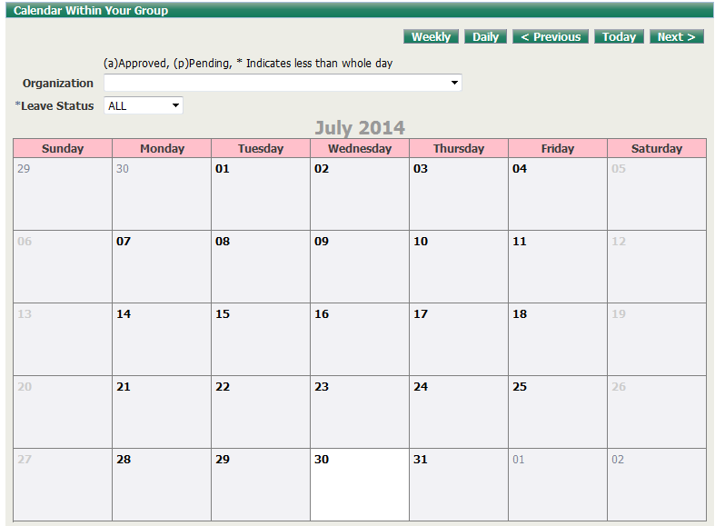This screenshot has height=526, width=715.
Task: Jump to Today on the calendar
Action: click(x=619, y=37)
